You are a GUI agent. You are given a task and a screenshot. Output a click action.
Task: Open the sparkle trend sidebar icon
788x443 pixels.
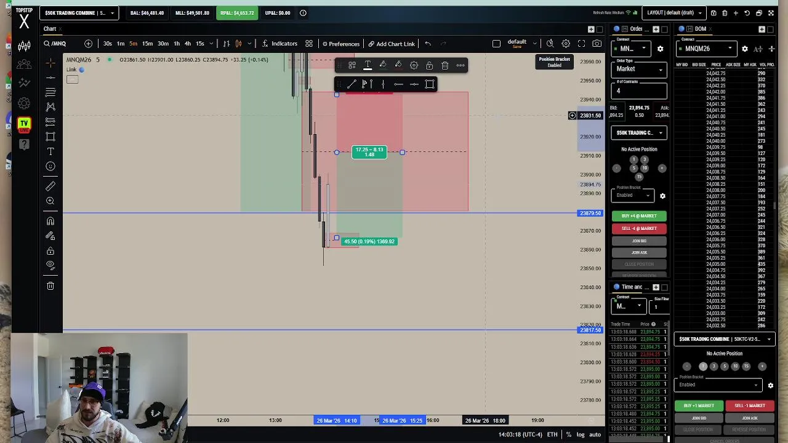pyautogui.click(x=24, y=83)
